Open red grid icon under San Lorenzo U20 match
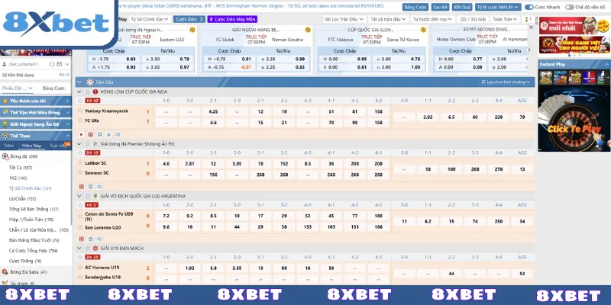This screenshot has height=305, width=611. point(82,239)
